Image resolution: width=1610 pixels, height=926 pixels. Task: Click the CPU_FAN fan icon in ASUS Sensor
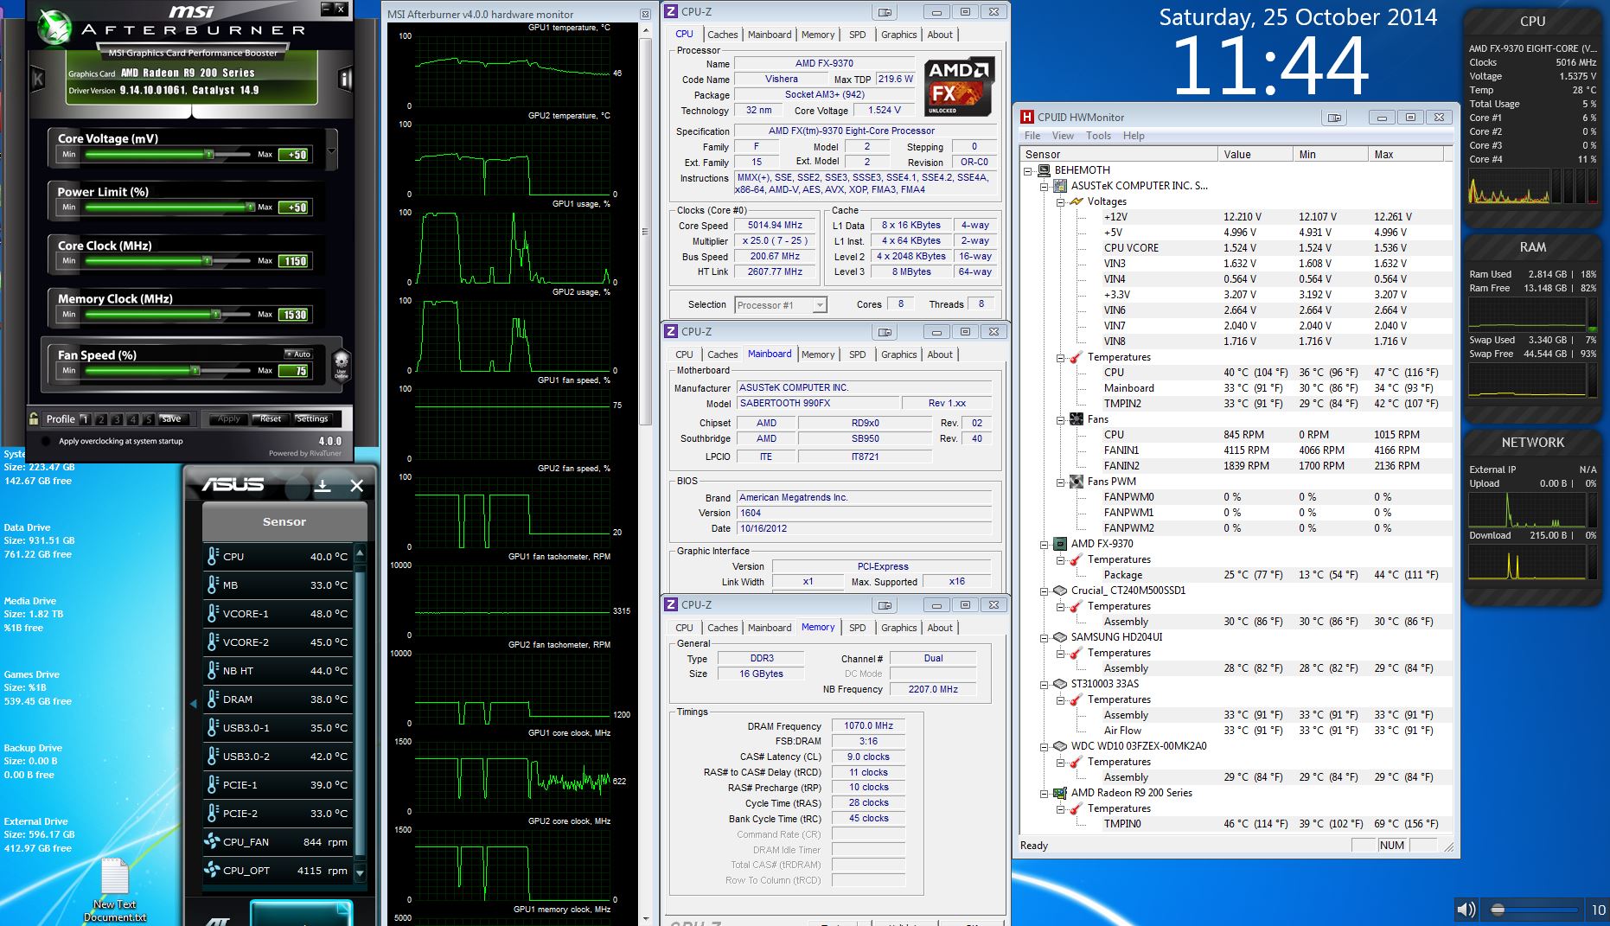tap(212, 841)
